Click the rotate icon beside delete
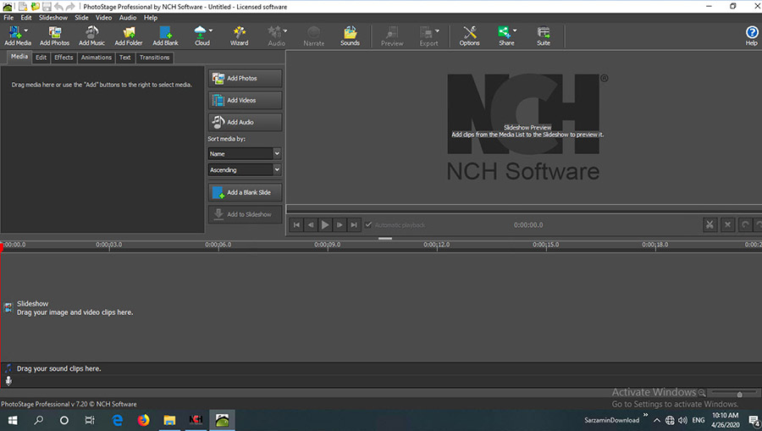The height and width of the screenshot is (431, 762). [745, 224]
